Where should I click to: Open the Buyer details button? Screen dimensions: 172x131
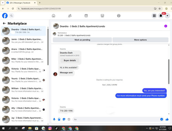pyautogui.click(x=70, y=60)
